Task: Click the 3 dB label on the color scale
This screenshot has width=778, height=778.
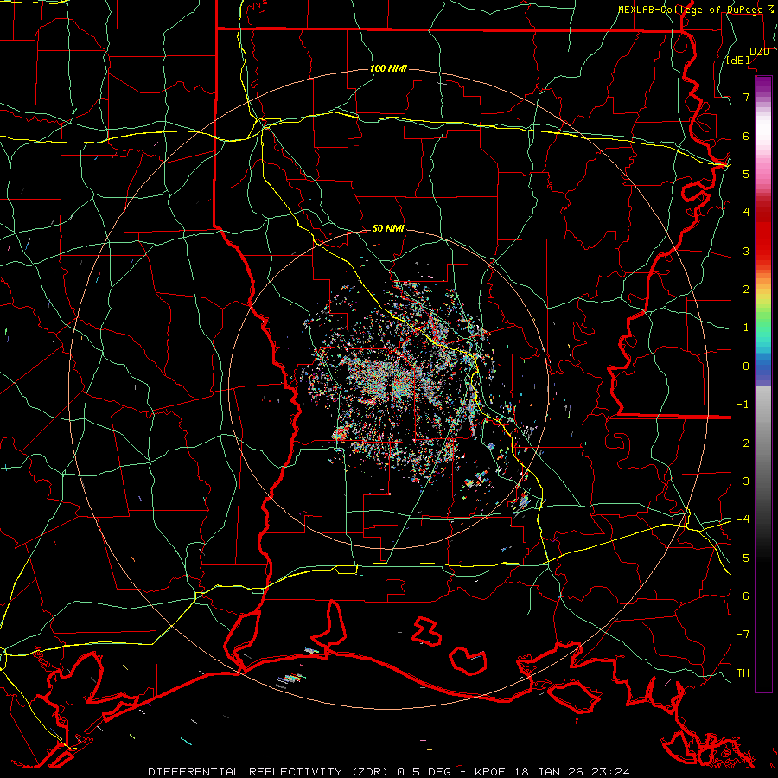Action: tap(746, 251)
